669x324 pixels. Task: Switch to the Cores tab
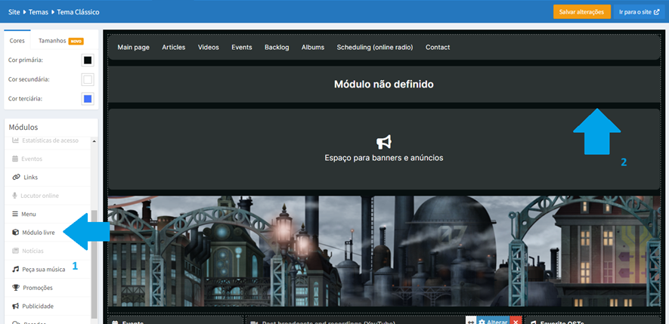[x=17, y=41]
